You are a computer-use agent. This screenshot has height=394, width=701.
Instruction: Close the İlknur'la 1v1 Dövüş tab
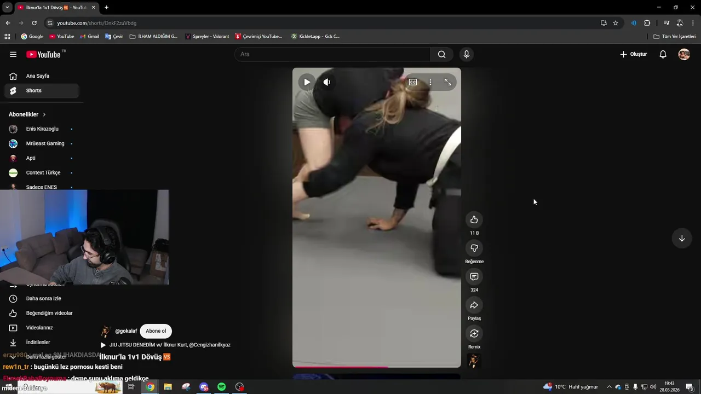click(93, 8)
